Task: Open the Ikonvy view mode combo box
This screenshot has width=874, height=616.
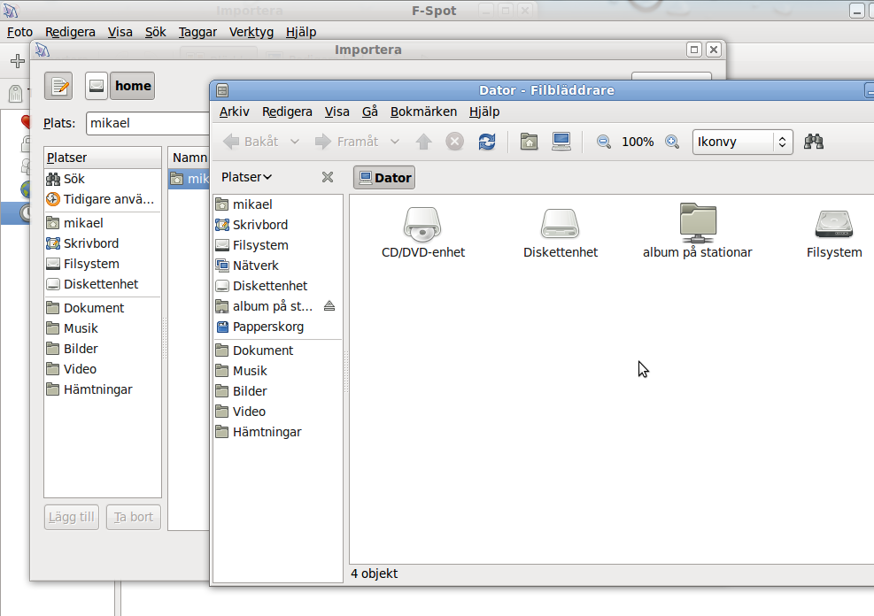Action: 742,142
